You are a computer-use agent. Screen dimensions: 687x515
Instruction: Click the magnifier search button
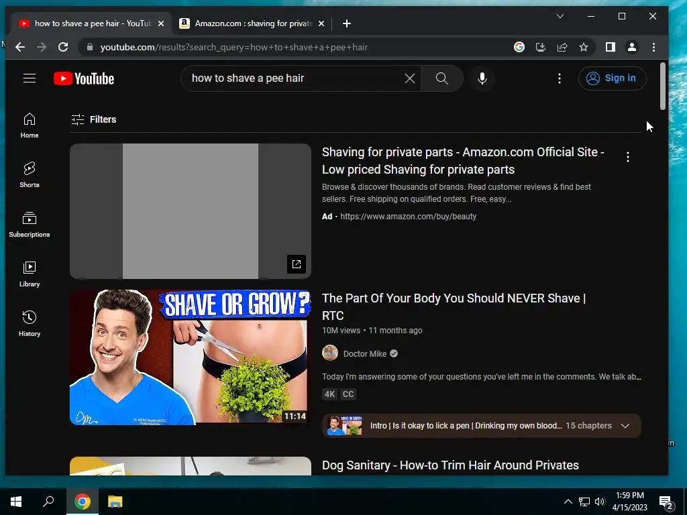[441, 78]
